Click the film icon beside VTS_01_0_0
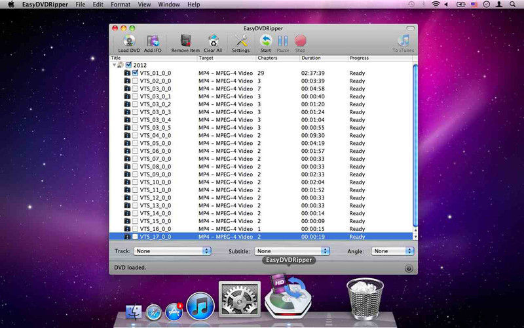 pos(127,73)
